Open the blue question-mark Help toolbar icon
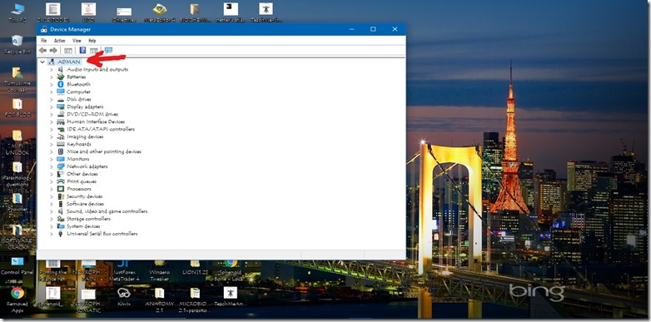The image size is (651, 322). (x=82, y=50)
